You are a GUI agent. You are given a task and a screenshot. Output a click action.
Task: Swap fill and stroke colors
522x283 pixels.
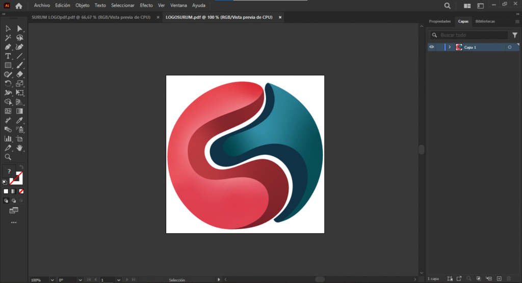click(21, 167)
